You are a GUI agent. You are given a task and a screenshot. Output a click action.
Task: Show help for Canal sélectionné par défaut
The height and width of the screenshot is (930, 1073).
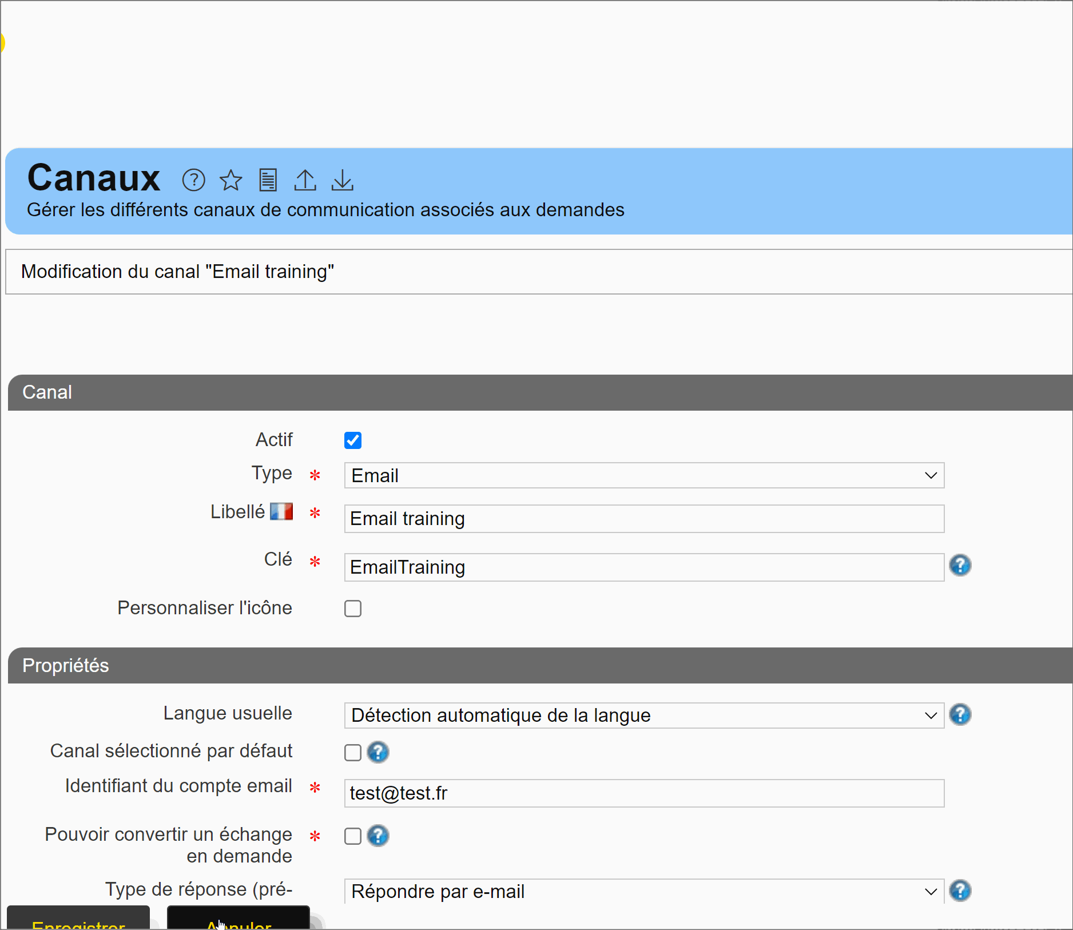(x=377, y=753)
